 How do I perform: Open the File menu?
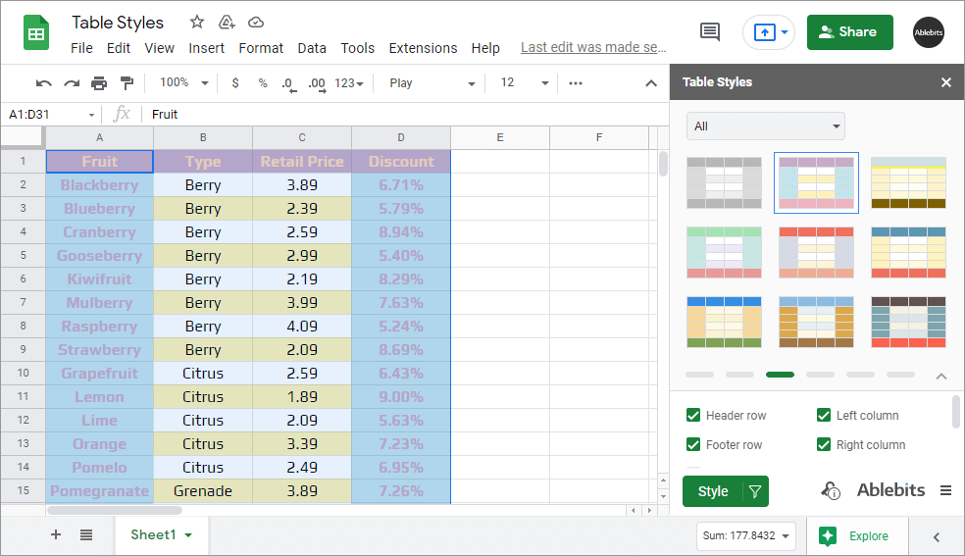[81, 48]
